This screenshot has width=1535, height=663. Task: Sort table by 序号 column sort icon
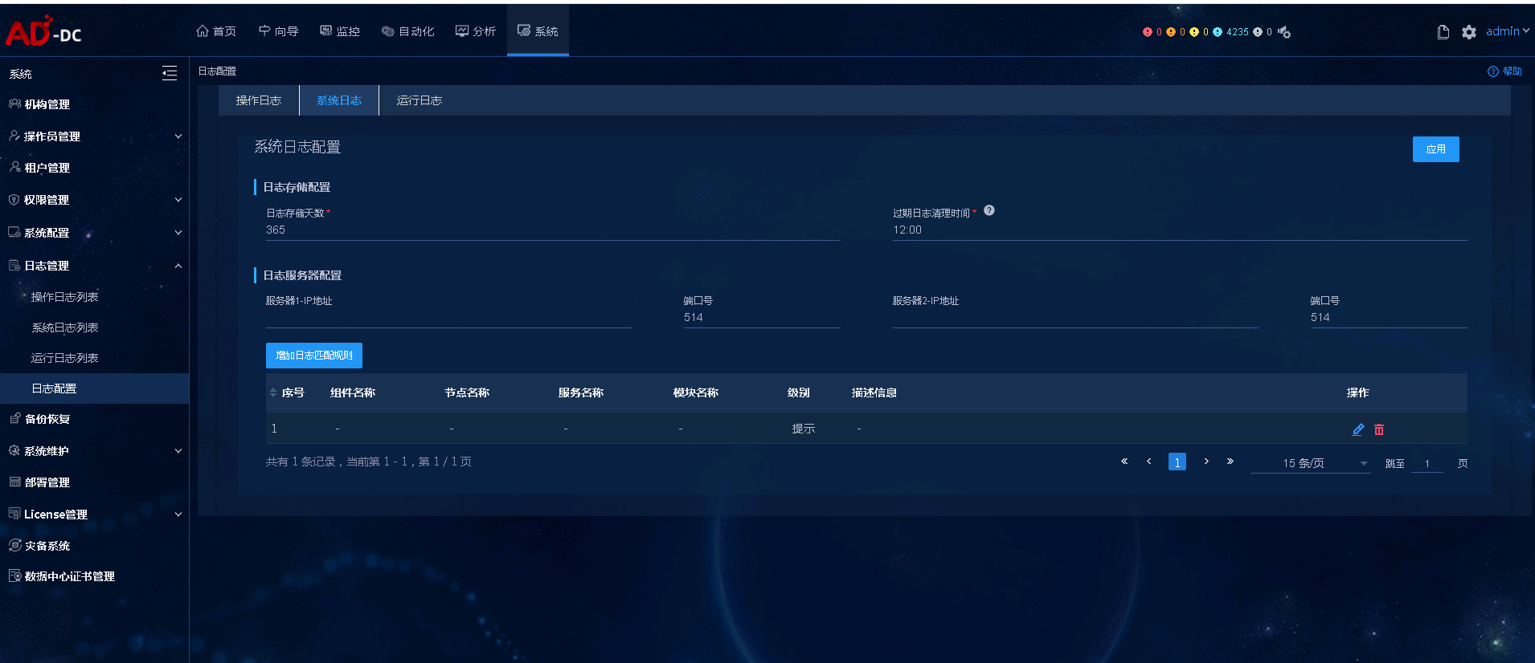pyautogui.click(x=273, y=393)
